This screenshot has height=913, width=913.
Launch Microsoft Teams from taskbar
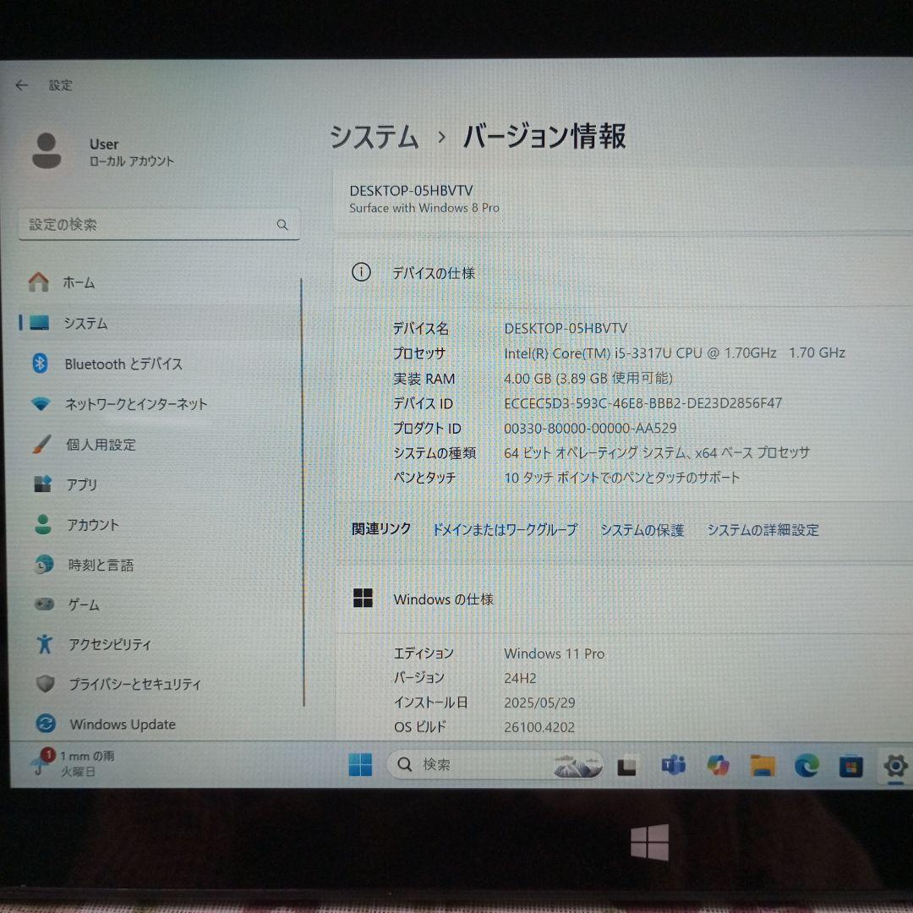673,765
